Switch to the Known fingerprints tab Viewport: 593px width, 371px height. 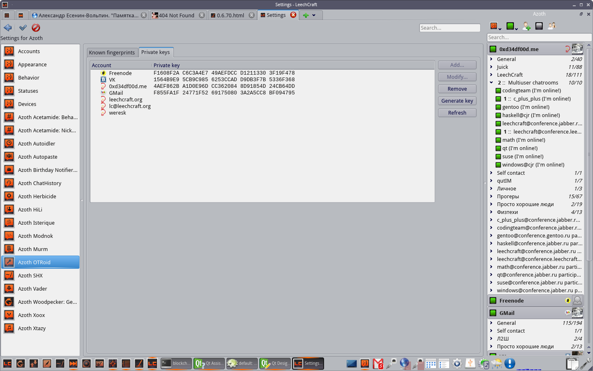tap(112, 52)
